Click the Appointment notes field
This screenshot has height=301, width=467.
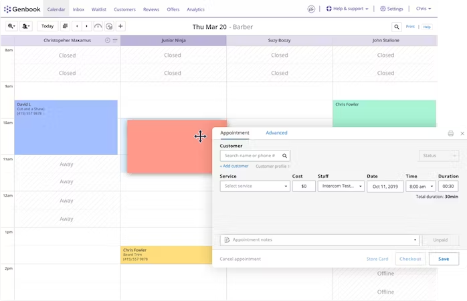pos(320,240)
